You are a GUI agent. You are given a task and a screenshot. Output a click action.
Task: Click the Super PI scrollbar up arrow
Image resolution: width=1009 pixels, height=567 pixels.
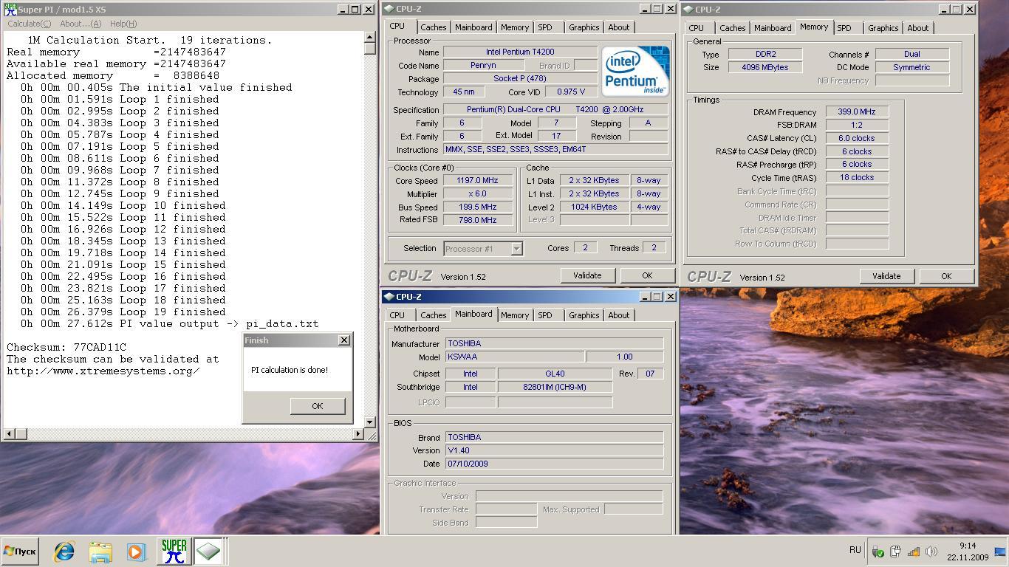pos(370,37)
